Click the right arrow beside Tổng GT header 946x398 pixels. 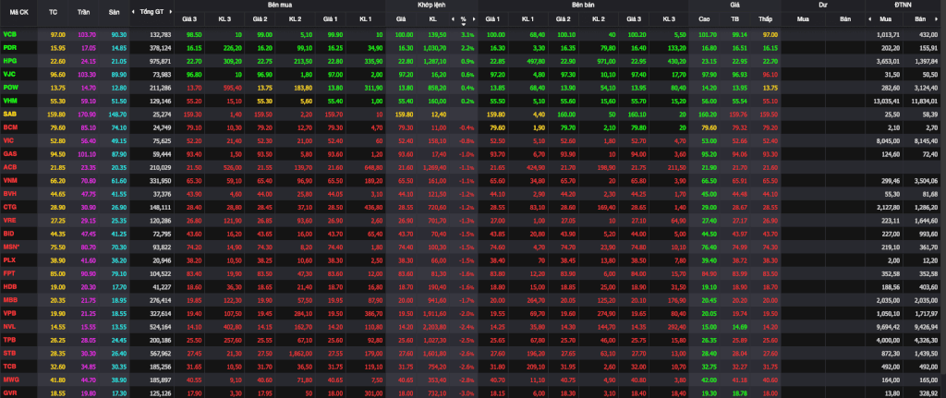point(170,11)
